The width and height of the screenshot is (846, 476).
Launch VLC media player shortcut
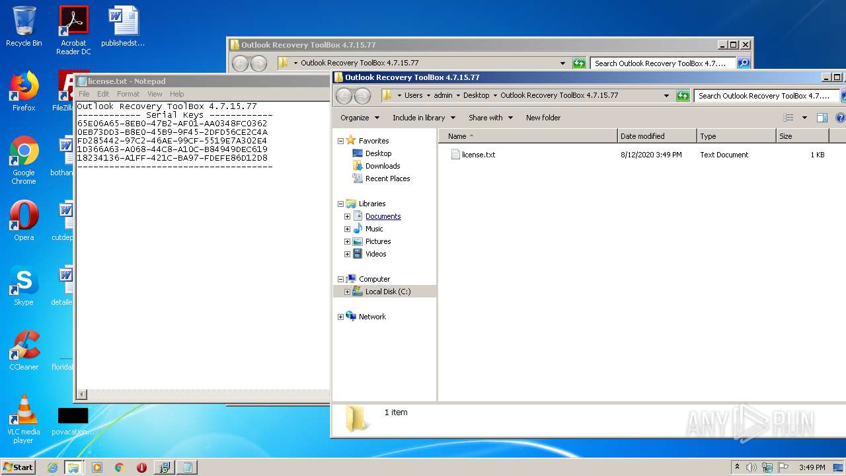click(x=24, y=419)
